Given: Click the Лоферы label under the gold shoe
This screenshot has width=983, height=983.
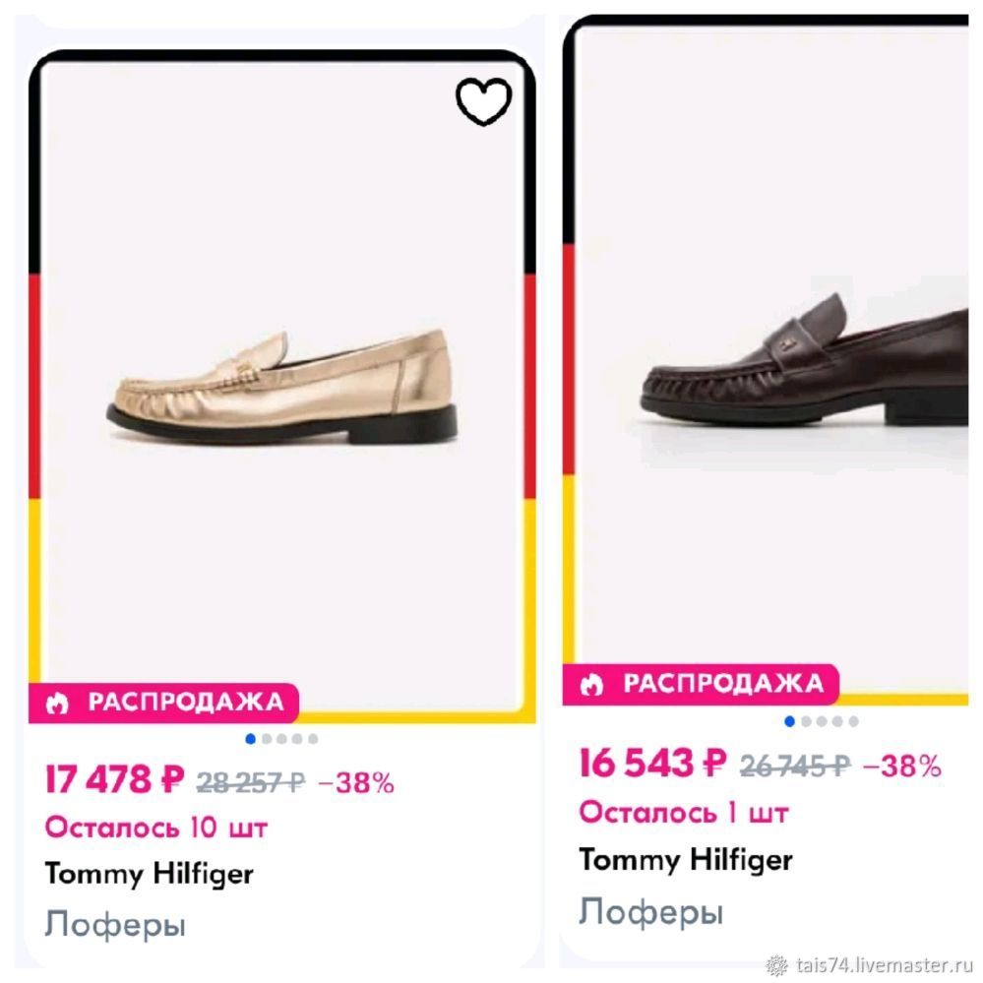Looking at the screenshot, I should point(115,925).
